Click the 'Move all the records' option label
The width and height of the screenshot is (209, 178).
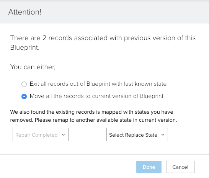pos(96,96)
